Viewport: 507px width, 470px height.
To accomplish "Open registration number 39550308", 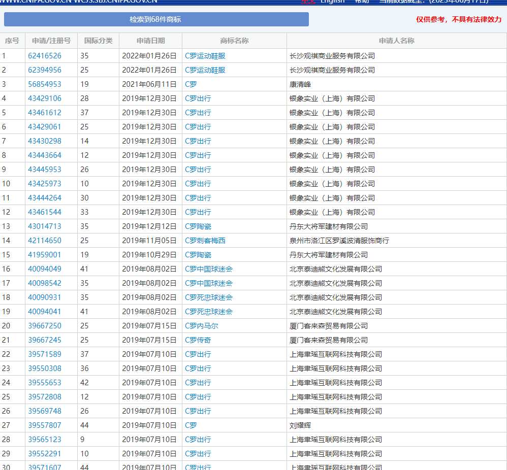I will pos(45,368).
